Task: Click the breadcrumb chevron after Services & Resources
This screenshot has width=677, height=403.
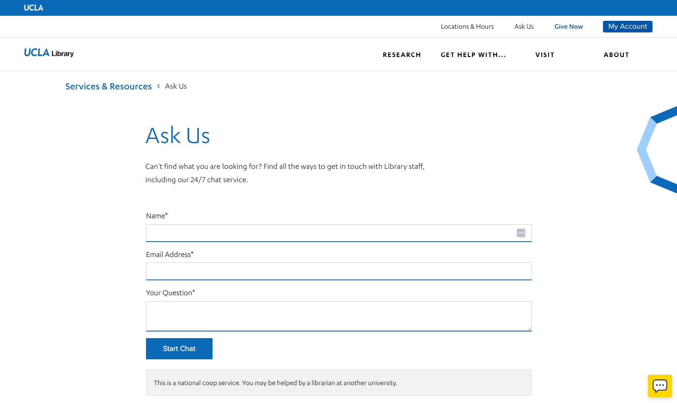Action: tap(158, 86)
